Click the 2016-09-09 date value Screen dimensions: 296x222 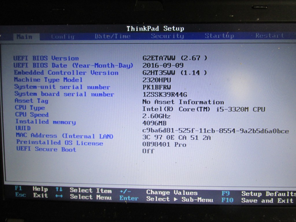[x=163, y=65]
